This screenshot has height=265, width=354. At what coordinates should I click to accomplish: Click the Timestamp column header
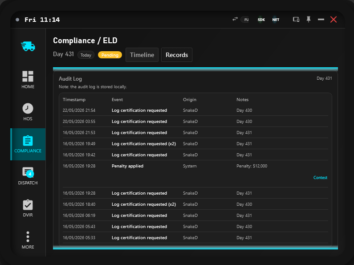(74, 100)
